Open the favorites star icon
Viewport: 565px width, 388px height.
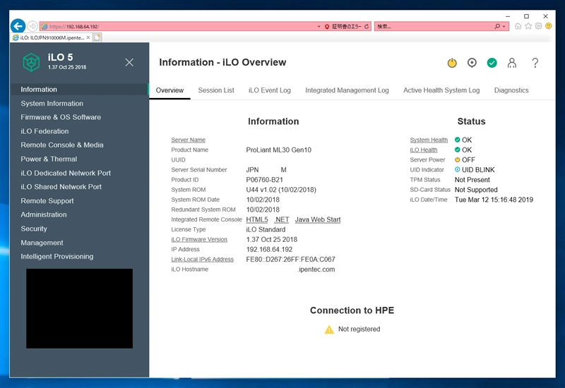tap(528, 26)
